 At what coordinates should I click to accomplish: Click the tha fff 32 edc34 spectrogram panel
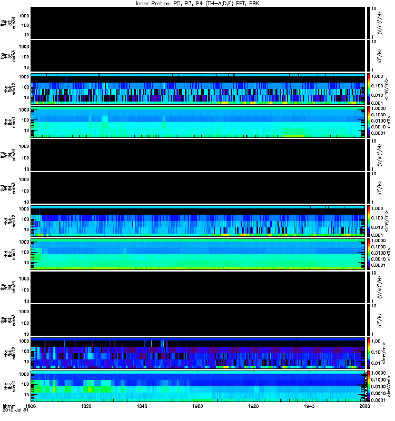pyautogui.click(x=197, y=23)
